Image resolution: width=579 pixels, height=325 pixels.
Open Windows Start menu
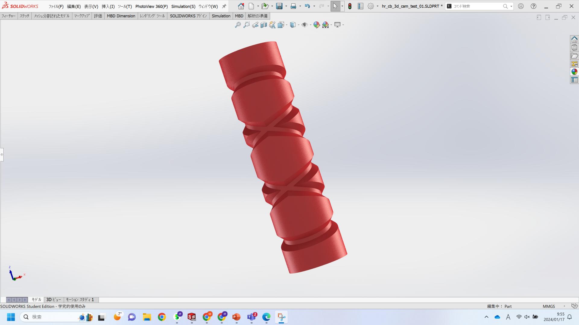click(11, 317)
